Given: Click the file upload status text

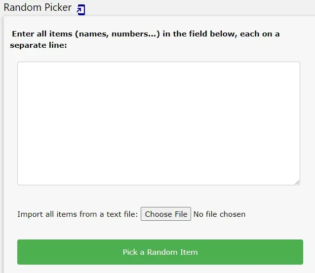Looking at the screenshot, I should (219, 214).
